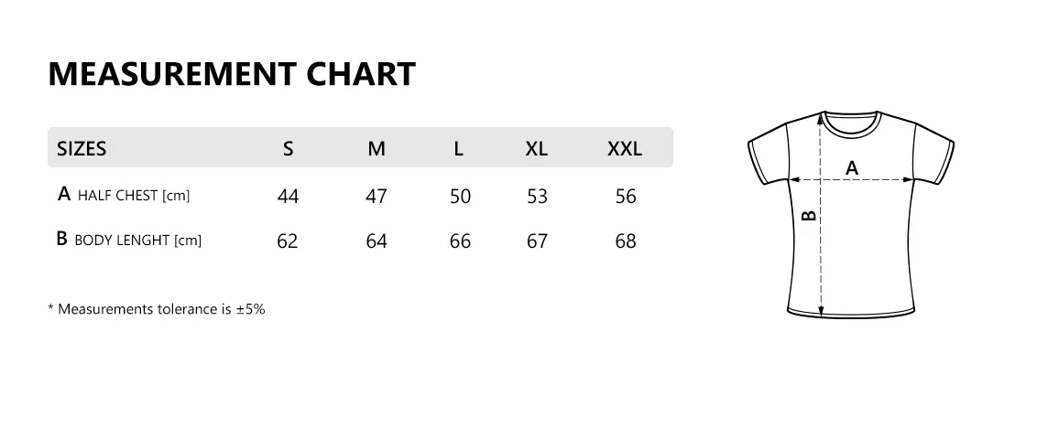Click the XL size column header
Image resolution: width=1048 pixels, height=439 pixels.
tap(537, 148)
